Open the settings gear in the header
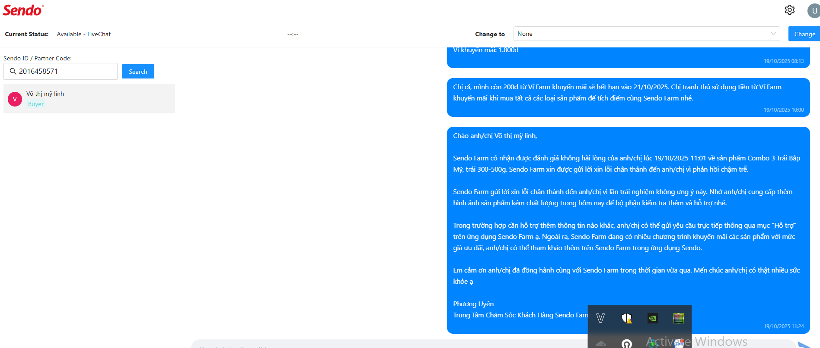Screen dimensions: 820x348 tap(790, 10)
